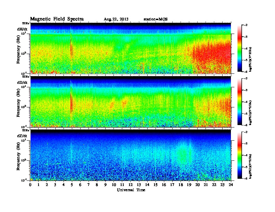The height and width of the screenshot is (212, 275).
Task: Click the dD/dt spectrogram plot area
Action: pos(131,102)
